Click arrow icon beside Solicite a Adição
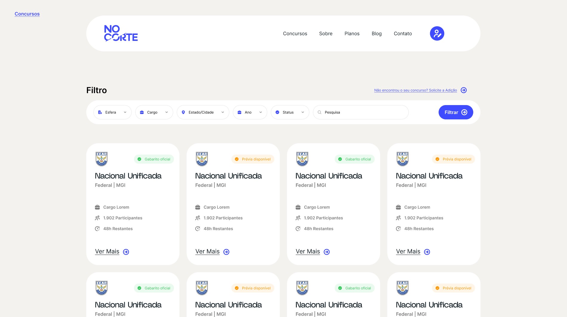567x317 pixels. click(463, 90)
